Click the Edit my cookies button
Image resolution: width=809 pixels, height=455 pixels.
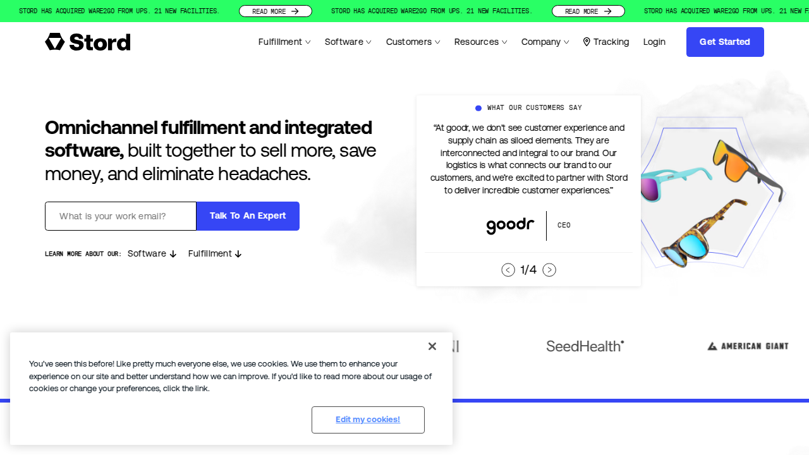click(368, 420)
